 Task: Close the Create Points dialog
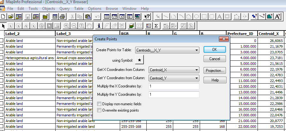(224, 39)
